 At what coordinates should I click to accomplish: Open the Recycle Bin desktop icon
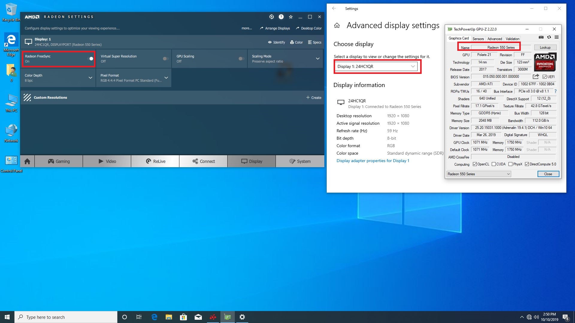[x=11, y=12]
